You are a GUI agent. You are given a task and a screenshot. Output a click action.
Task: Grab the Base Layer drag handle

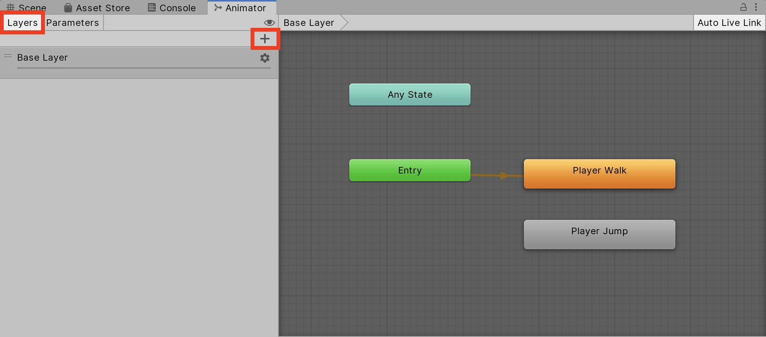pos(8,56)
